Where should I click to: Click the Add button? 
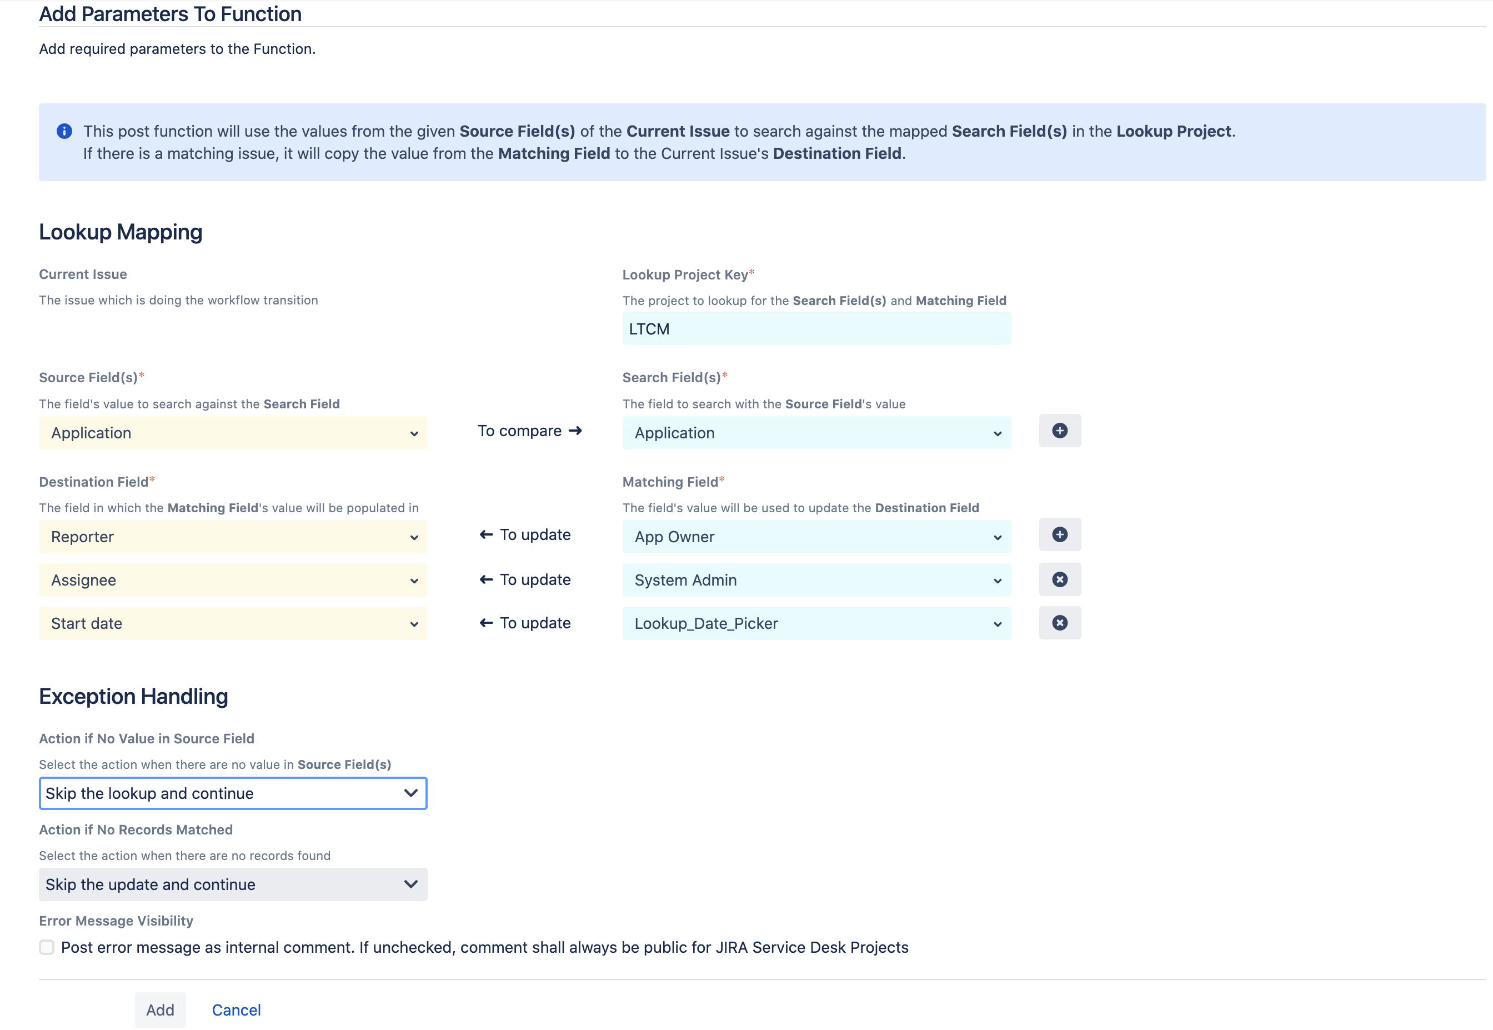coord(160,1009)
